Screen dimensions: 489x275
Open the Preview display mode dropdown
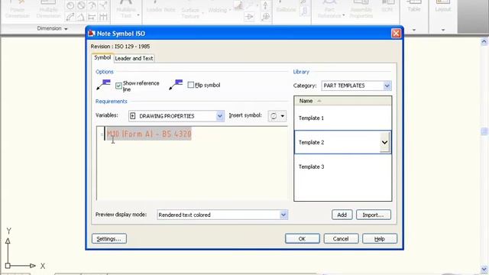[283, 215]
